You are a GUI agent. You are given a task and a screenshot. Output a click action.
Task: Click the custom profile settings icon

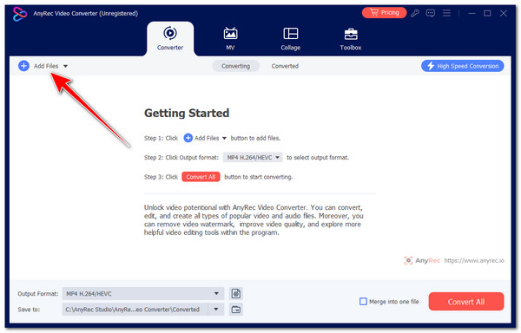236,293
